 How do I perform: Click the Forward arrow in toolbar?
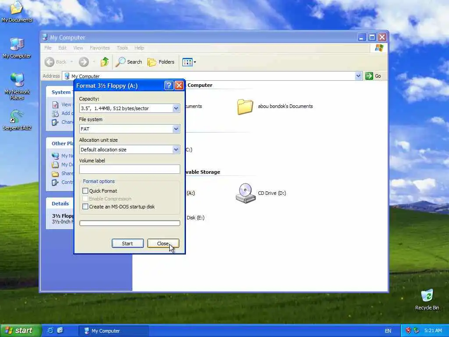pyautogui.click(x=84, y=62)
